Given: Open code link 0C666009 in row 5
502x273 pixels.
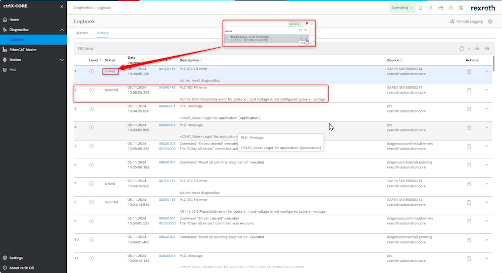Looking at the screenshot, I should tap(167, 149).
